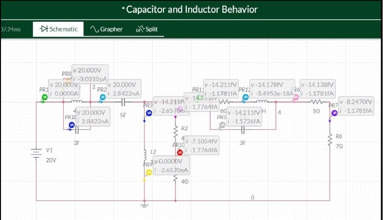Select the ground symbol
Image resolution: width=383 pixels, height=220 pixels.
coord(144,205)
